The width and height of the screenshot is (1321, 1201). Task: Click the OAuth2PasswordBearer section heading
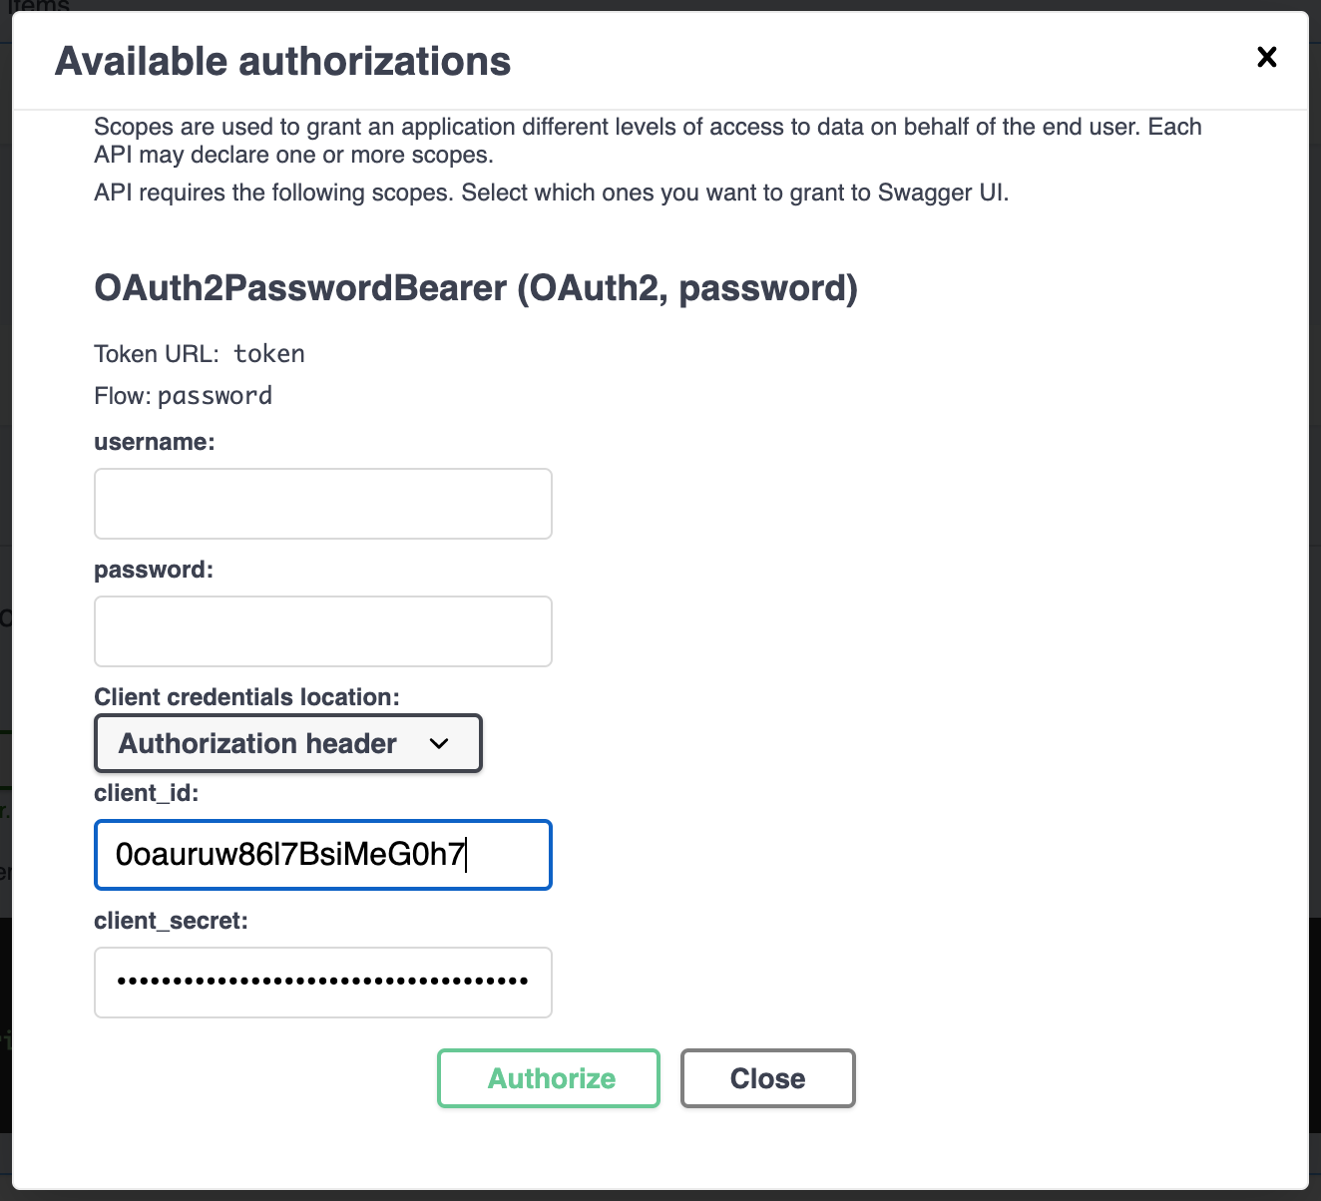(x=475, y=288)
